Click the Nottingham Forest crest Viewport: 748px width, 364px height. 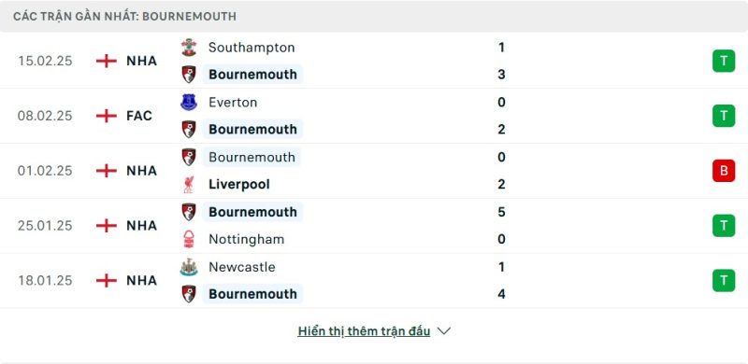coord(189,239)
